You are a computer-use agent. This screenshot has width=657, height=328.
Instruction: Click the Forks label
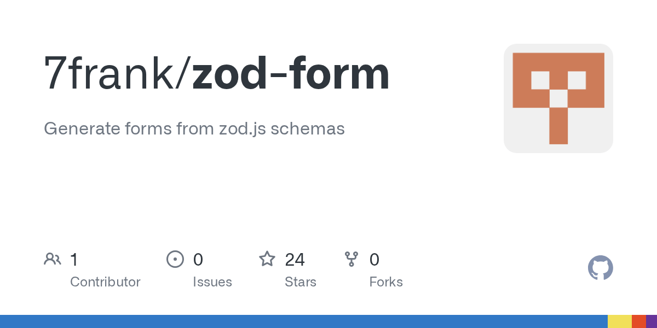click(385, 282)
